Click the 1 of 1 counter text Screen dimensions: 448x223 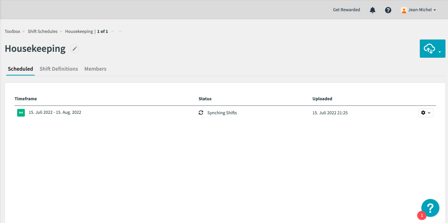click(102, 31)
